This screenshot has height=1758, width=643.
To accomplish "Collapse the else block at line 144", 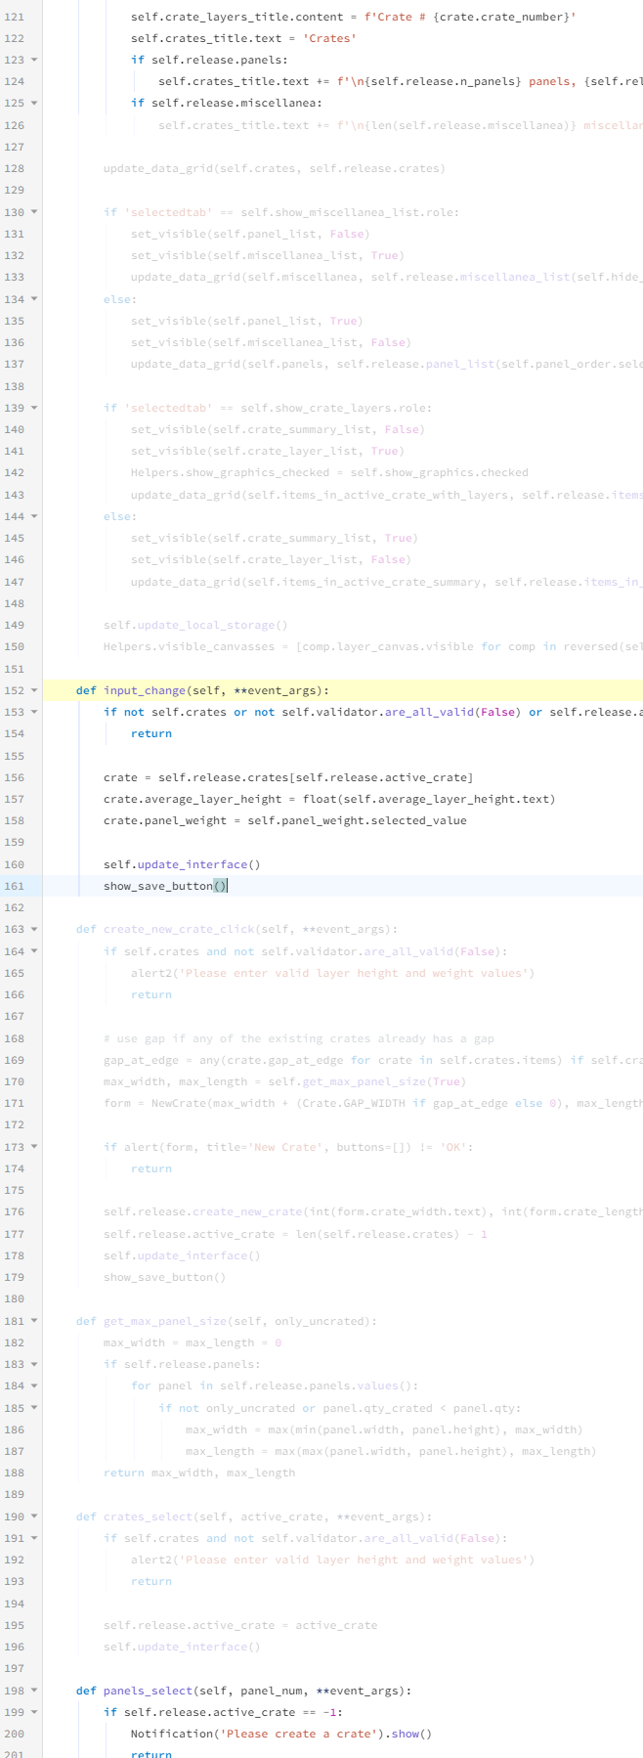I will 35,516.
